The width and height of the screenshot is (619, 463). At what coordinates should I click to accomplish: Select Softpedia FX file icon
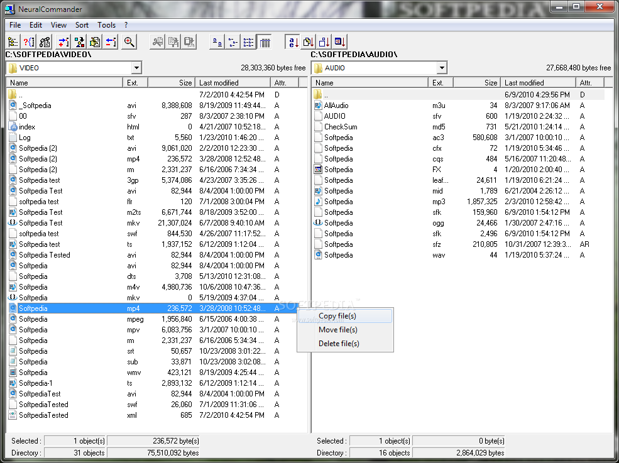[x=318, y=170]
